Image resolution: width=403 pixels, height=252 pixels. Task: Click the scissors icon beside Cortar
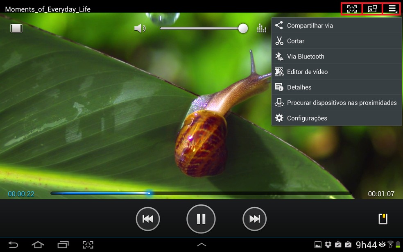pos(279,41)
